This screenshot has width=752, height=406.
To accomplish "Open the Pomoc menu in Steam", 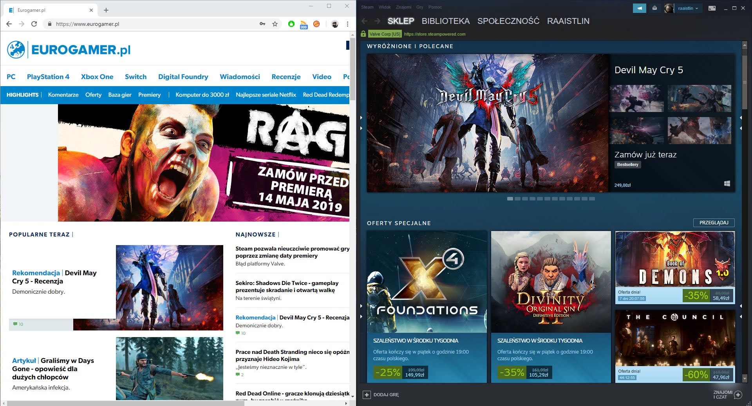I will 435,7.
